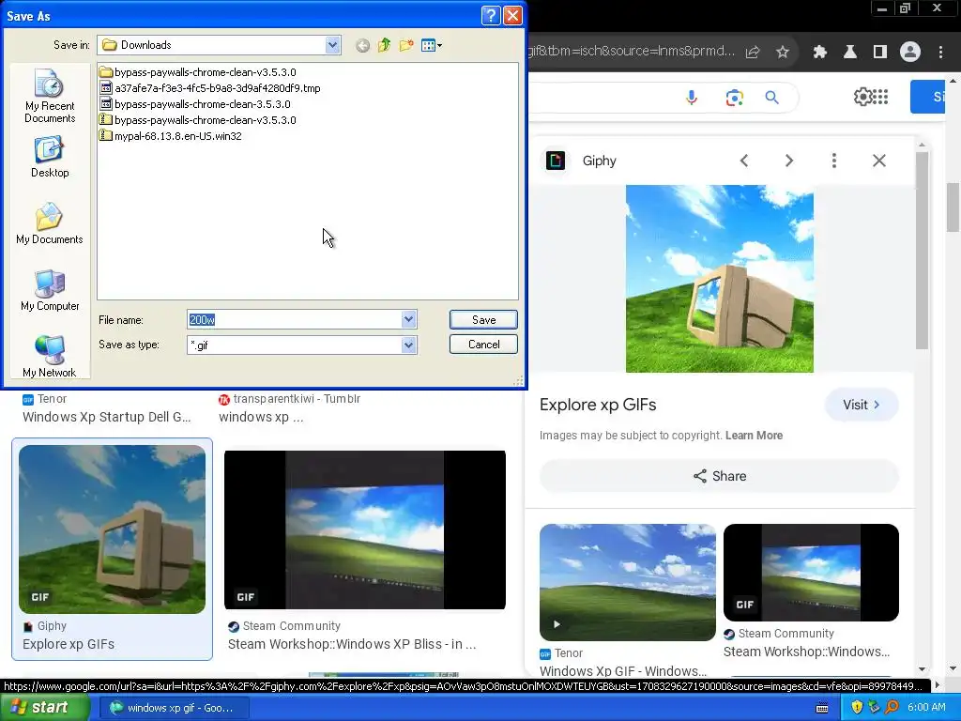Open Google quick settings gear

[862, 97]
